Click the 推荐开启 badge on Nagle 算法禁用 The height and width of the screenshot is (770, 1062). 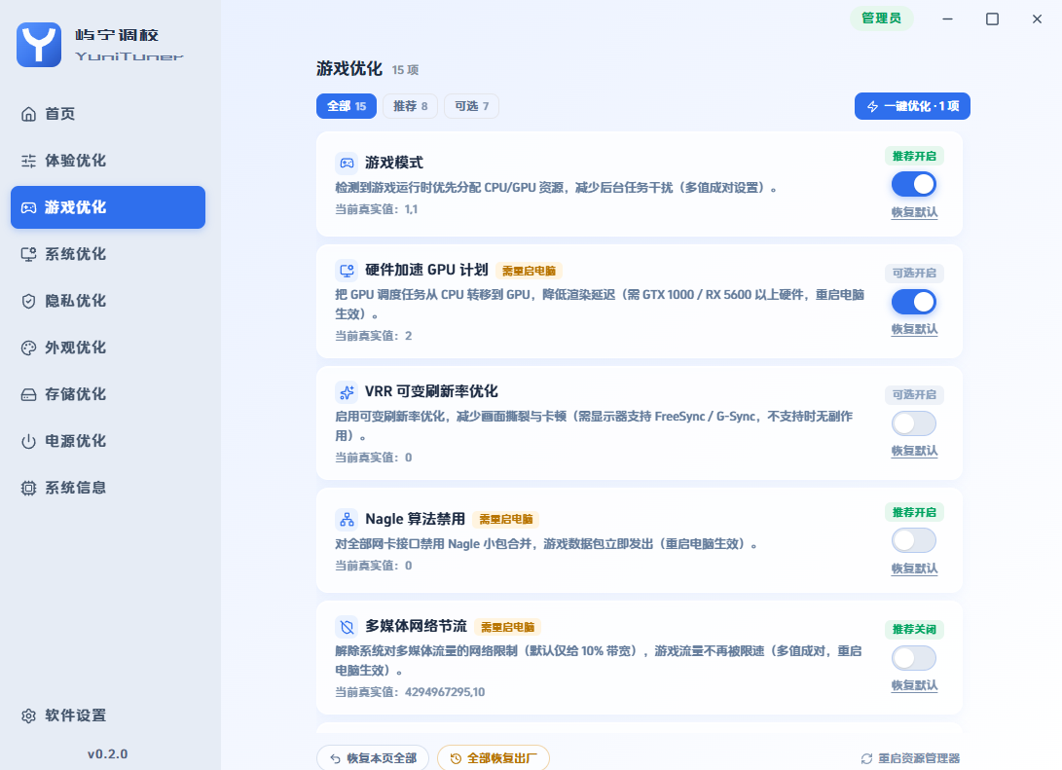[x=914, y=513]
